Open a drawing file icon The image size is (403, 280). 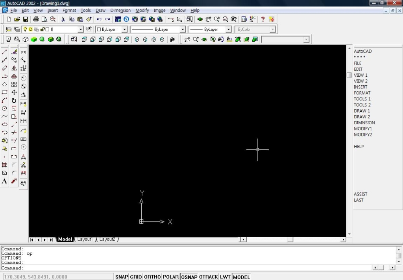click(x=17, y=19)
